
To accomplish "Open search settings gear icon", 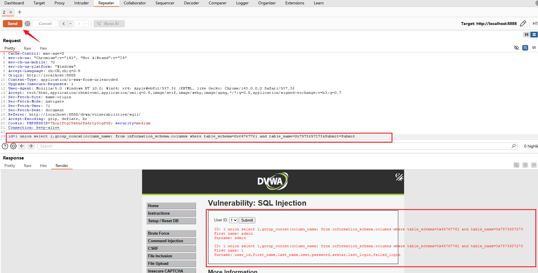I will [x=13, y=146].
